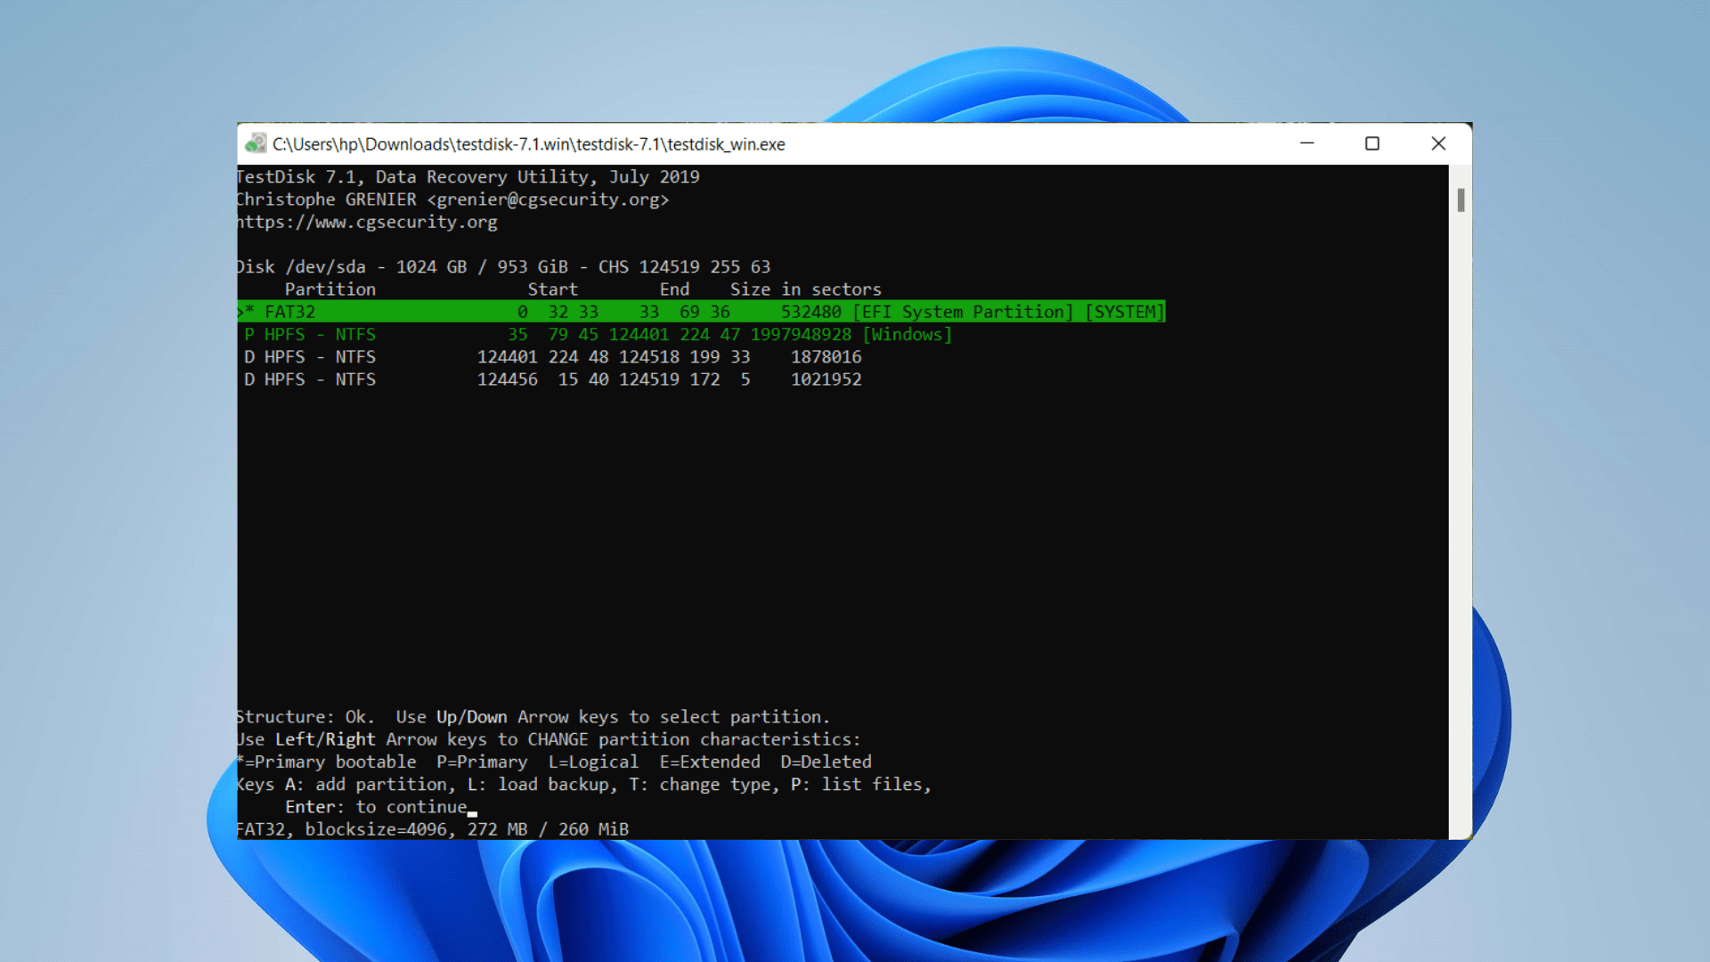Screen dimensions: 1710x962
Task: Click the [Windows] label on NTFS row
Action: coord(907,334)
